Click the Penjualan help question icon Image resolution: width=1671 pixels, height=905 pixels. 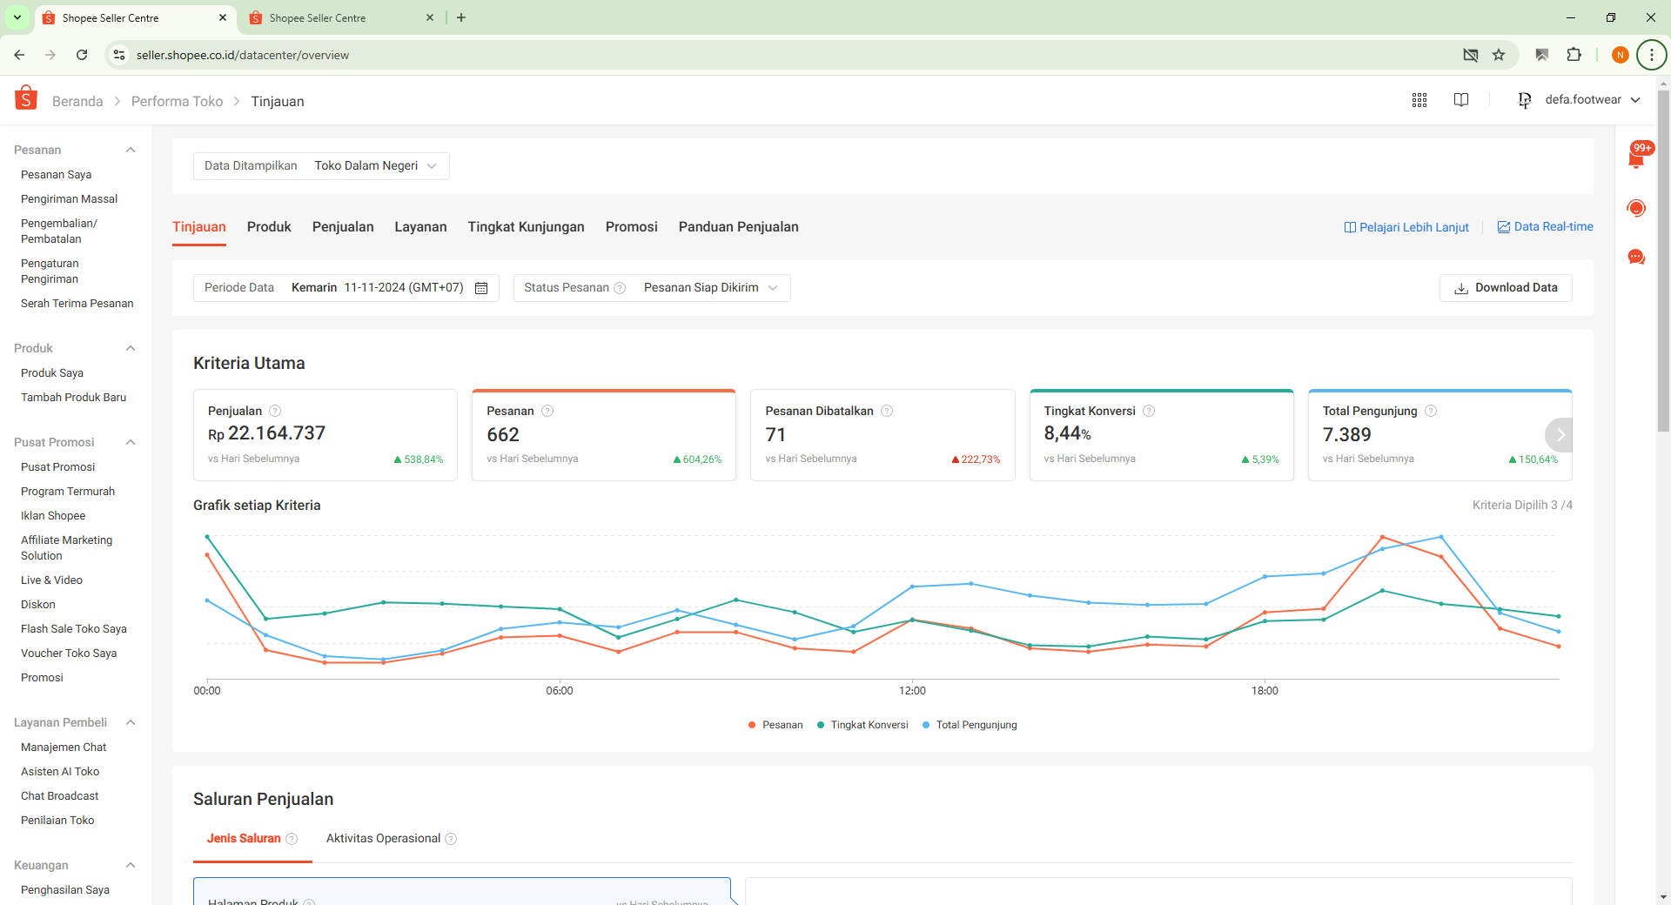275,411
